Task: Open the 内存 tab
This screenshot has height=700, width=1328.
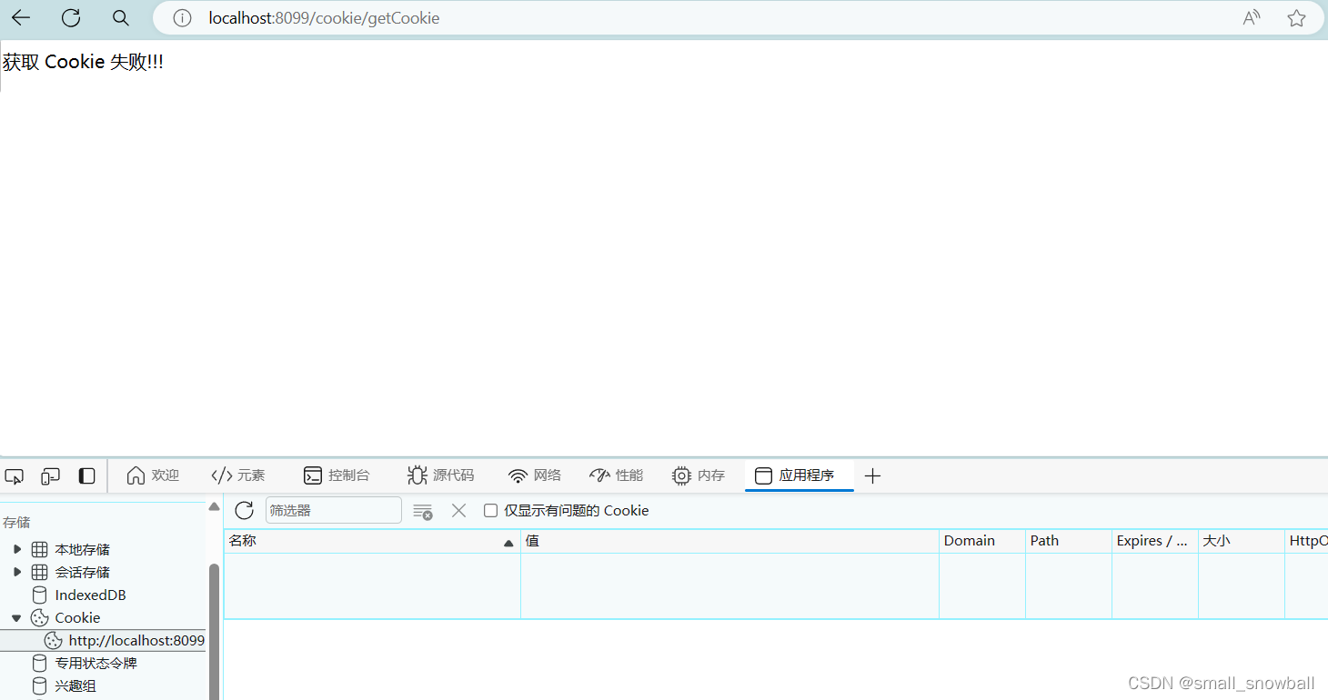Action: pyautogui.click(x=699, y=475)
